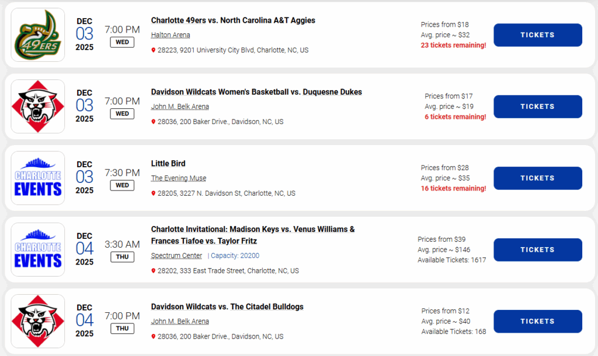Click the Davidson Wildcats logo for Citadel game
598x356 pixels.
38,322
